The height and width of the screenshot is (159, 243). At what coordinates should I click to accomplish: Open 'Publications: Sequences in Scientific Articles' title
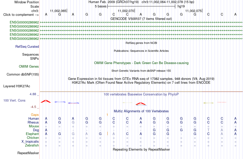[x=141, y=51]
